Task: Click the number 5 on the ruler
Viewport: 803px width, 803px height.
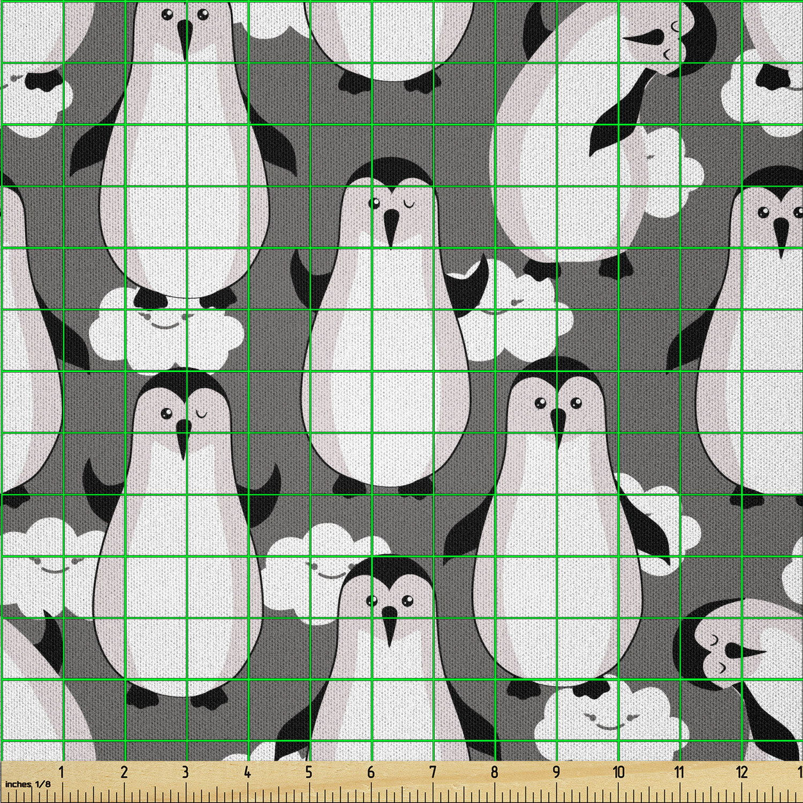Action: 309,772
